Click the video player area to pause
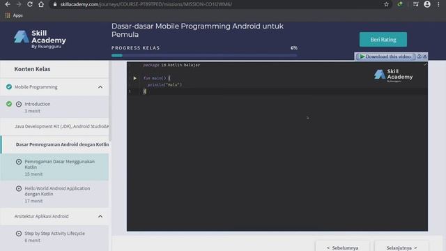Screen dimensions: 446x251 [277, 146]
